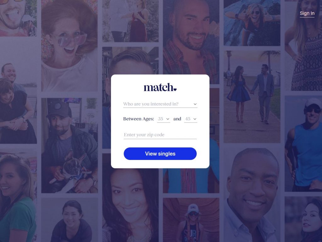Click the zip code input field
Image resolution: width=322 pixels, height=242 pixels.
tap(160, 135)
